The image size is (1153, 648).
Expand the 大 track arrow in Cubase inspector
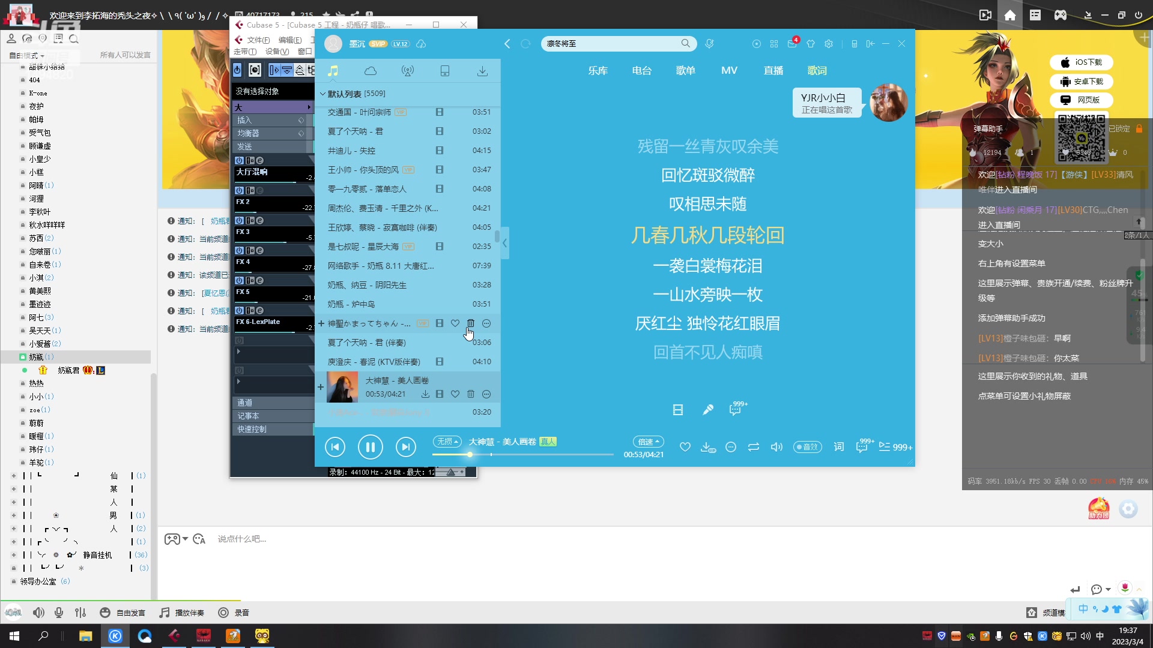(309, 107)
